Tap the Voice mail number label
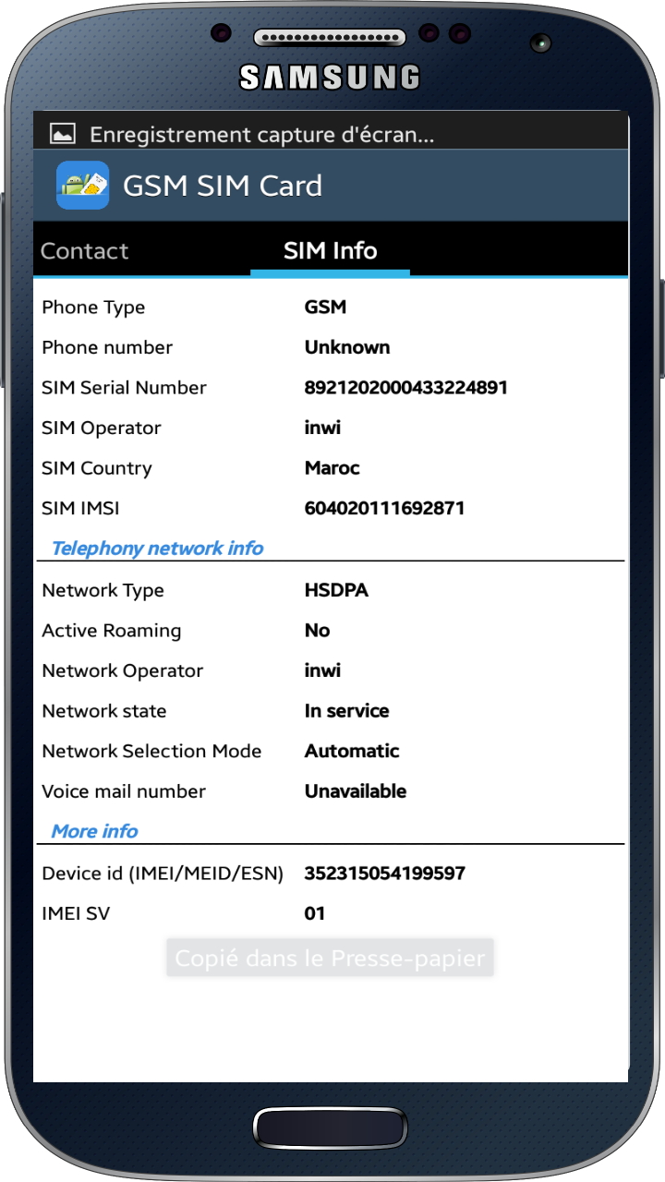 click(x=124, y=791)
